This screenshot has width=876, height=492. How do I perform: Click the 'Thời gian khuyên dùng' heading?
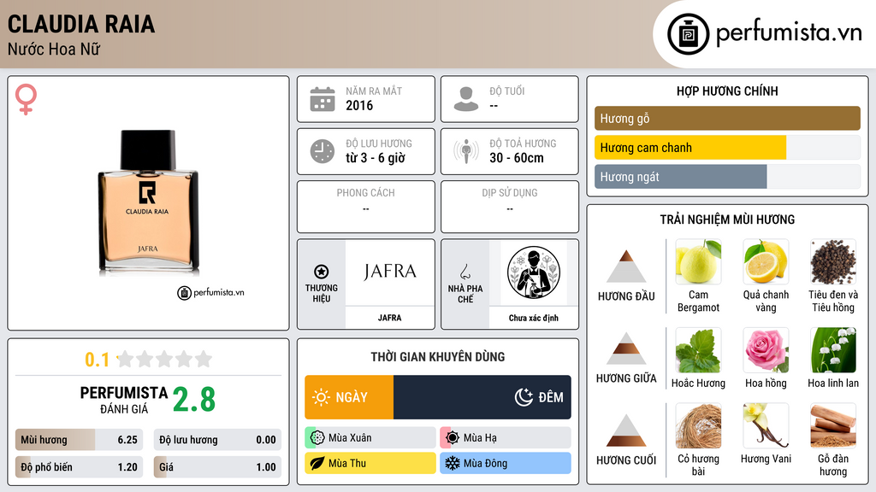coord(438,356)
